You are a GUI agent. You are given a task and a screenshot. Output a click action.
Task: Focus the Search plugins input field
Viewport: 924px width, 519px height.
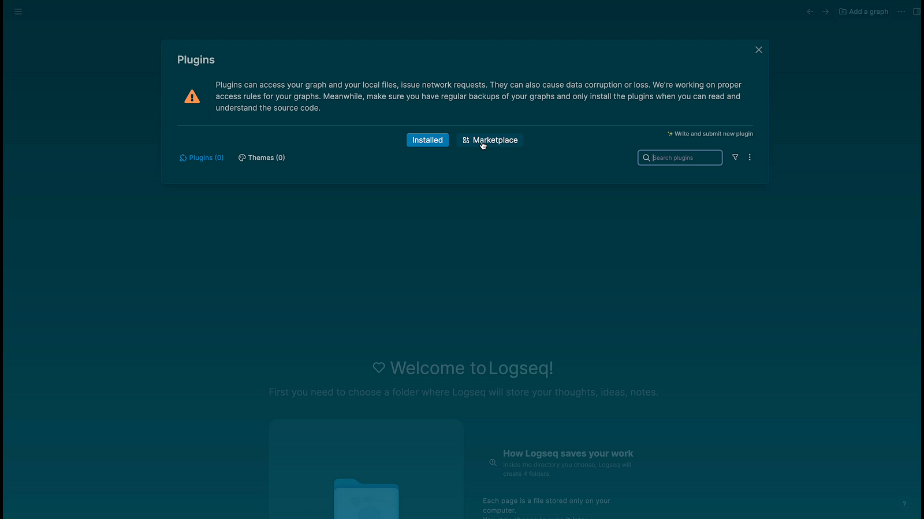tap(685, 157)
